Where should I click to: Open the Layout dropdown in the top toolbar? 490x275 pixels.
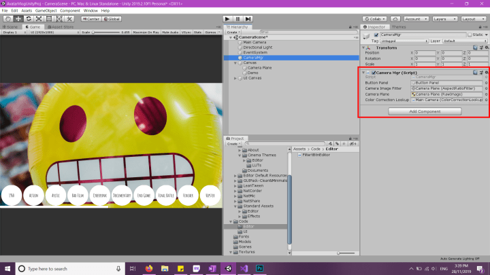coord(472,19)
